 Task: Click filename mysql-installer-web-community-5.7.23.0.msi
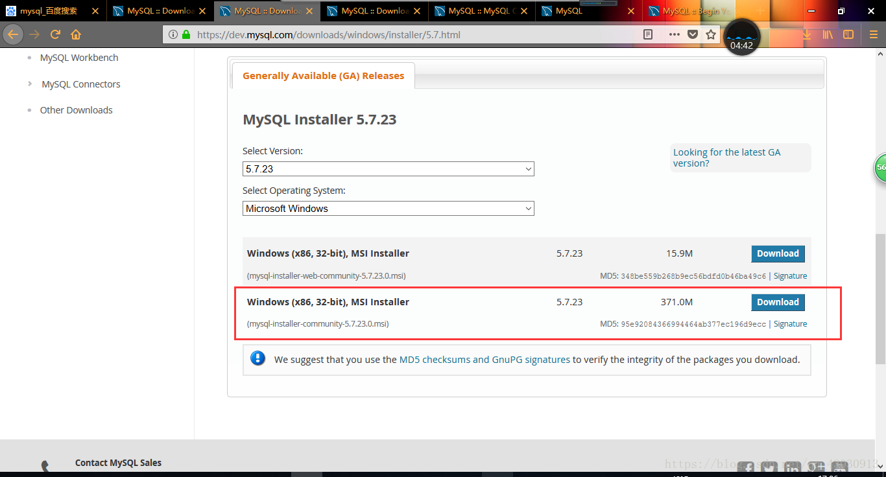pos(326,275)
